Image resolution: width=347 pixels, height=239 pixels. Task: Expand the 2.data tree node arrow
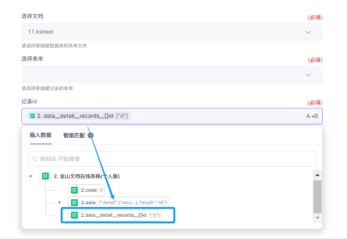click(x=59, y=203)
